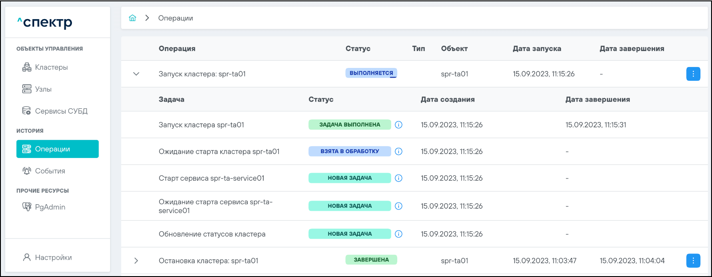Go to Узлы section
Viewport: 712px width, 277px height.
tap(43, 89)
